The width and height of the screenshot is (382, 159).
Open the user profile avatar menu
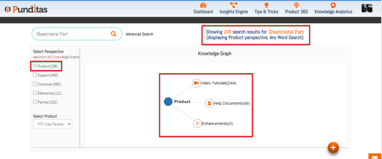367,8
